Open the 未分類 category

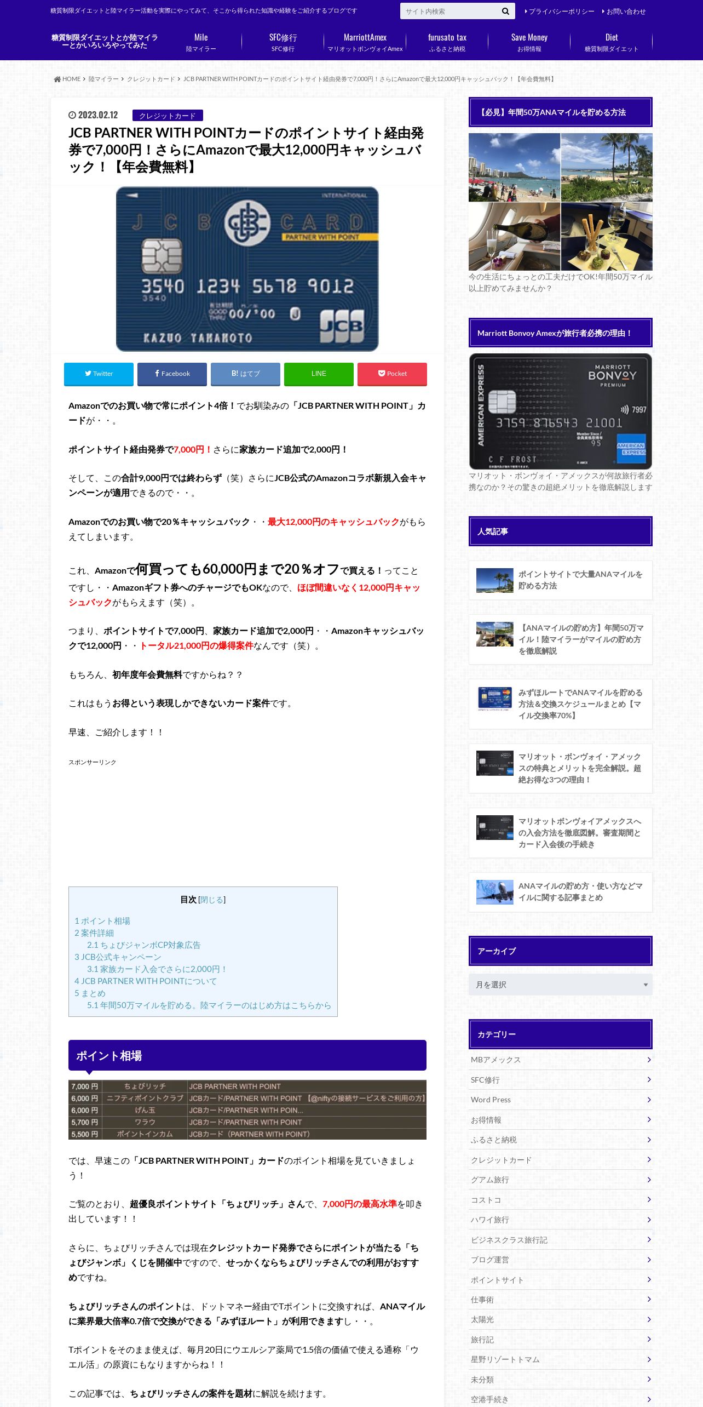tap(561, 1380)
